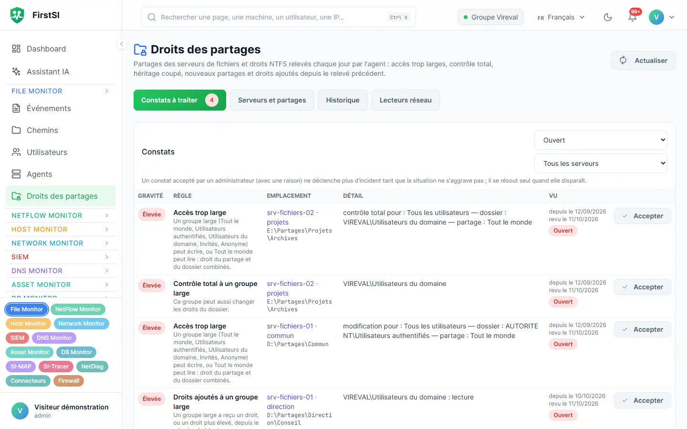Open the Français language selector
The height and width of the screenshot is (429, 687).
point(561,17)
